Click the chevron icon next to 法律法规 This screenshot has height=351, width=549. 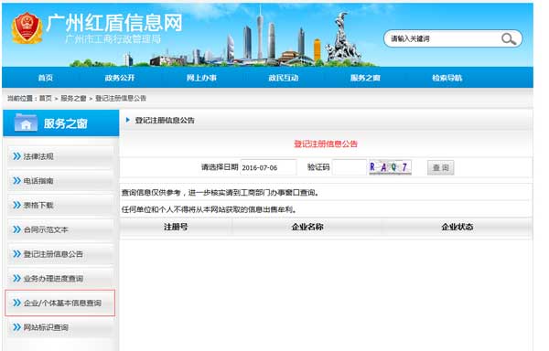coord(16,156)
